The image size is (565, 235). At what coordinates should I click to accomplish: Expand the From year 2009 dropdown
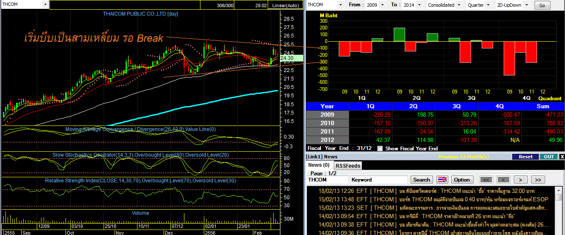click(383, 5)
